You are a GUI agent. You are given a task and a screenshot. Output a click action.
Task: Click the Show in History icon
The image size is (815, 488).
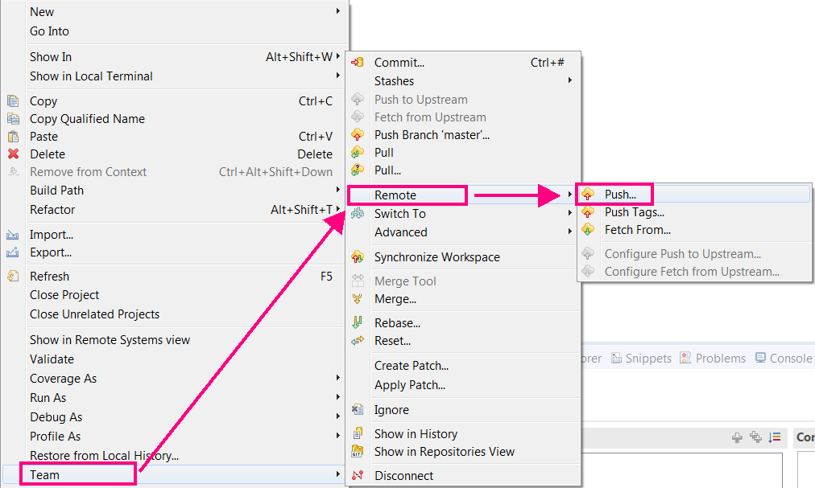[358, 433]
